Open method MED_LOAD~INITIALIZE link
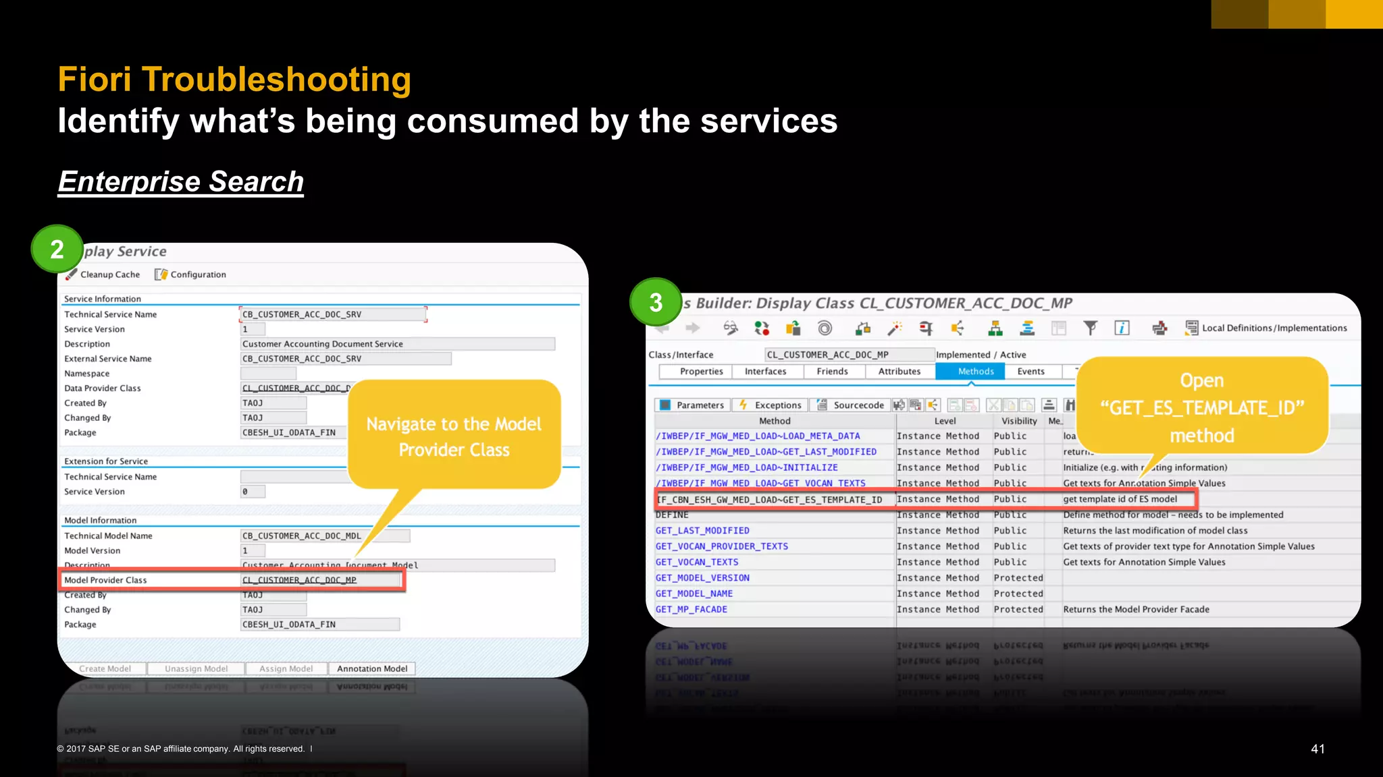Image resolution: width=1383 pixels, height=777 pixels. (747, 467)
